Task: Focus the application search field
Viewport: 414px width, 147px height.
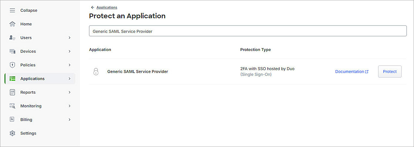Action: [248, 31]
